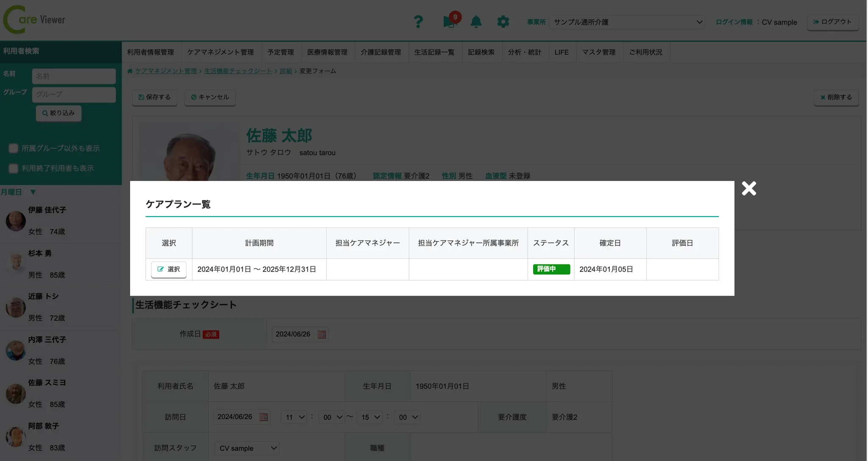Click the 評価中 status badge
This screenshot has width=868, height=461.
pyautogui.click(x=551, y=269)
